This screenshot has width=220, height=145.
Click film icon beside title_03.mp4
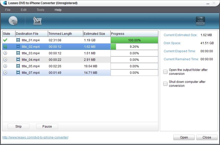tap(18, 53)
